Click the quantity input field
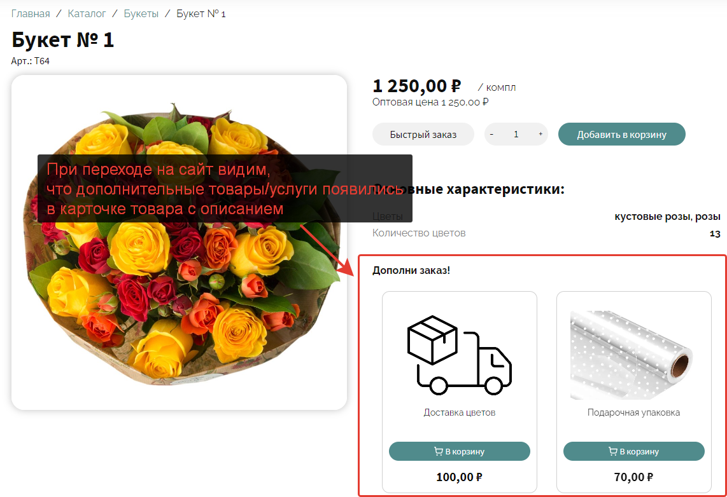The image size is (727, 497). (x=516, y=134)
